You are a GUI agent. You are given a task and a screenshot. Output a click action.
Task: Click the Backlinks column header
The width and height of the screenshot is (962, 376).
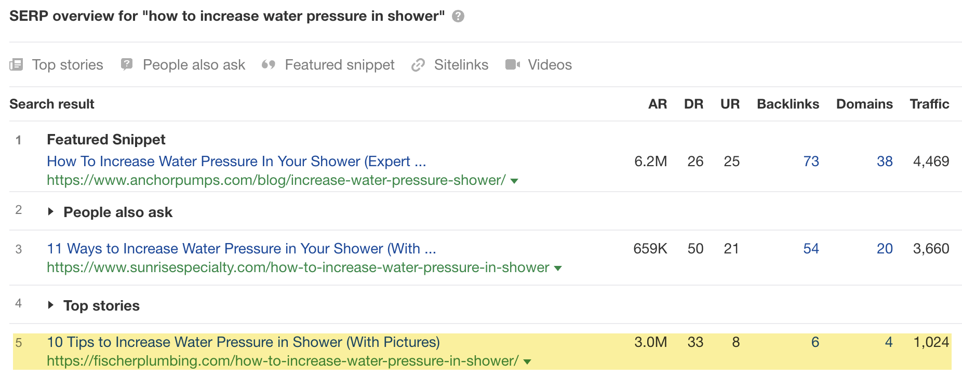click(787, 104)
